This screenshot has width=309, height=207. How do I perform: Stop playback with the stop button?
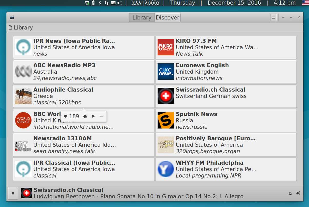13,193
